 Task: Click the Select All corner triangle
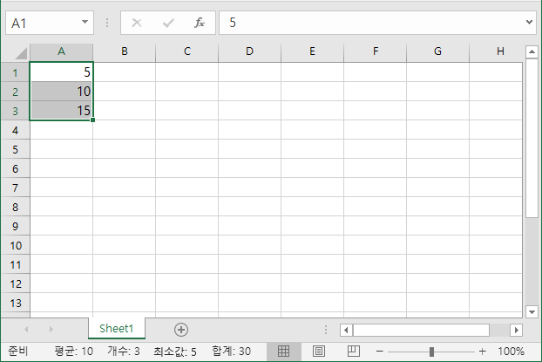click(20, 53)
